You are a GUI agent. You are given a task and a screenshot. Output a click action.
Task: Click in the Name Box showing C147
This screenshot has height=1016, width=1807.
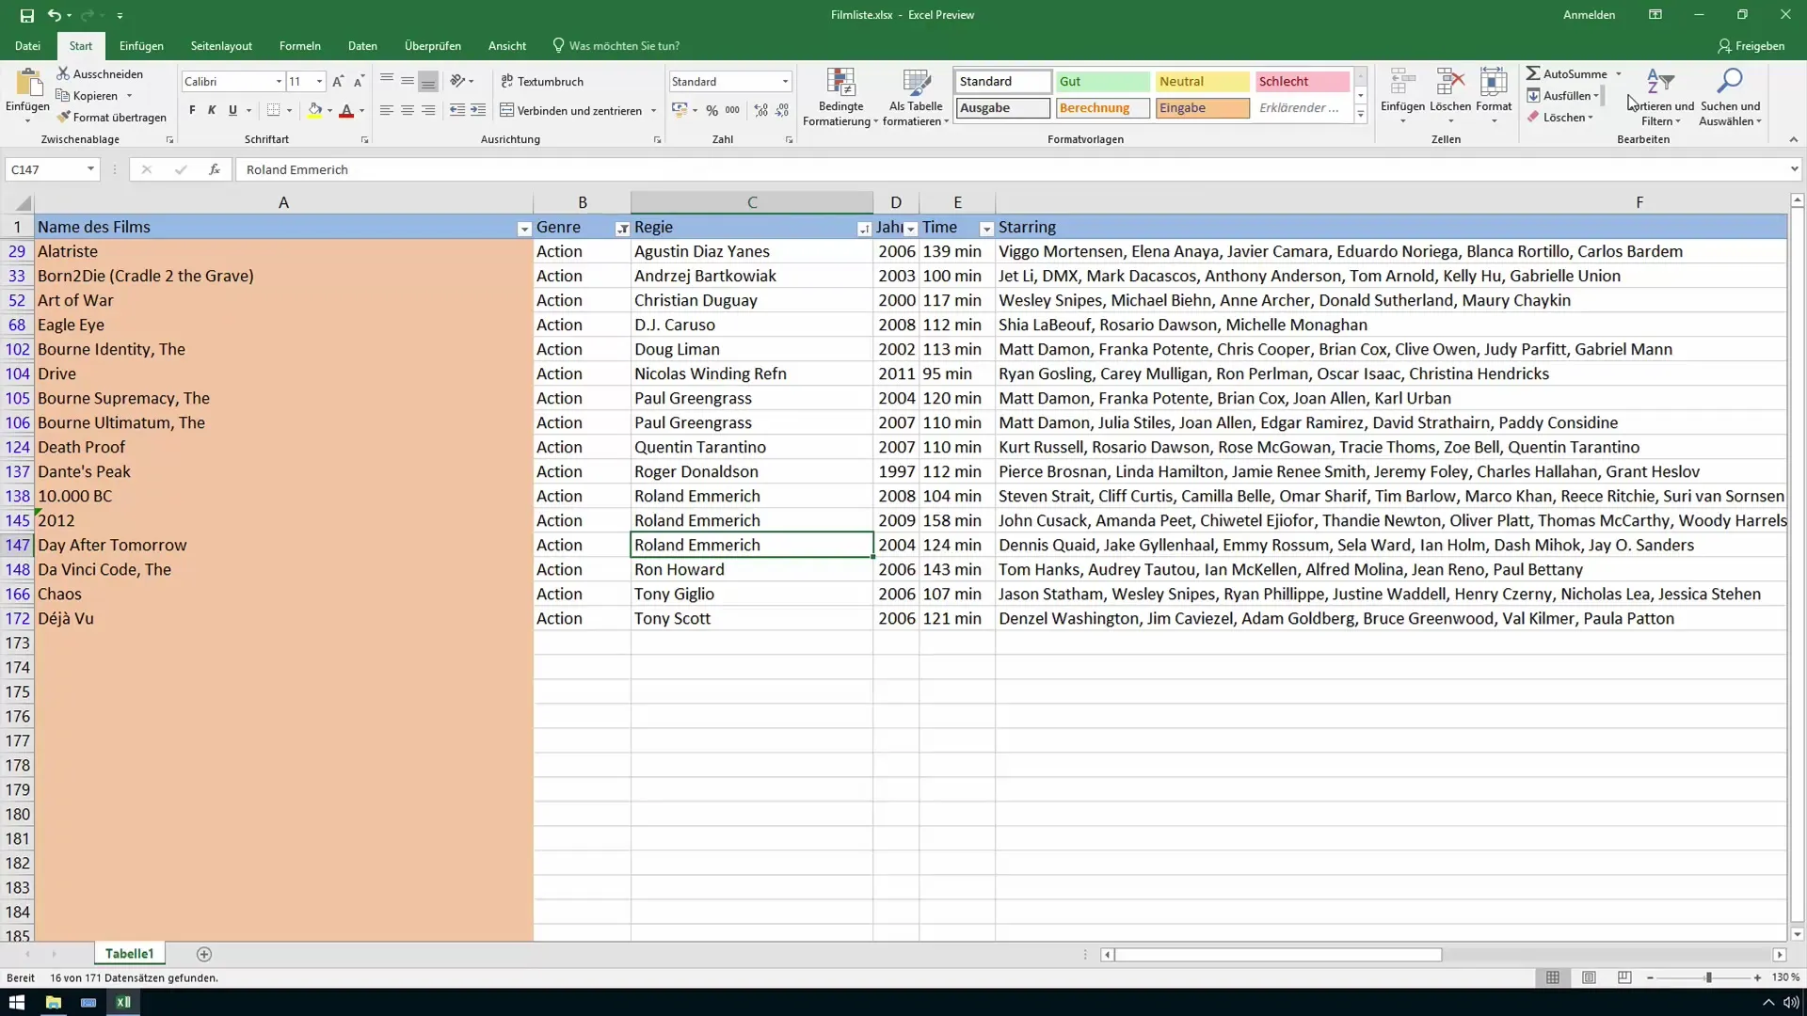coord(44,169)
